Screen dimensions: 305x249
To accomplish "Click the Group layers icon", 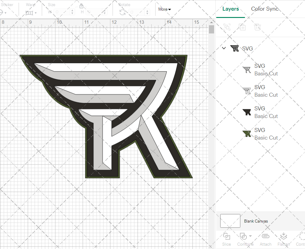I will click(x=227, y=27).
